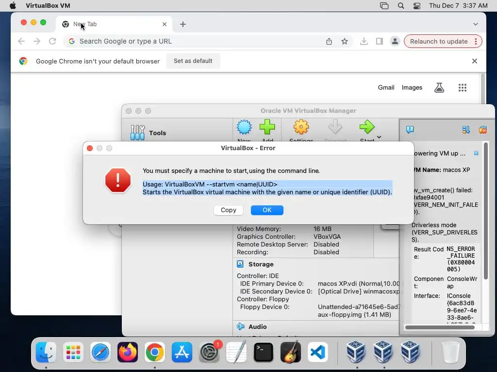
Task: Click the Audio section speaker icon
Action: (x=241, y=326)
